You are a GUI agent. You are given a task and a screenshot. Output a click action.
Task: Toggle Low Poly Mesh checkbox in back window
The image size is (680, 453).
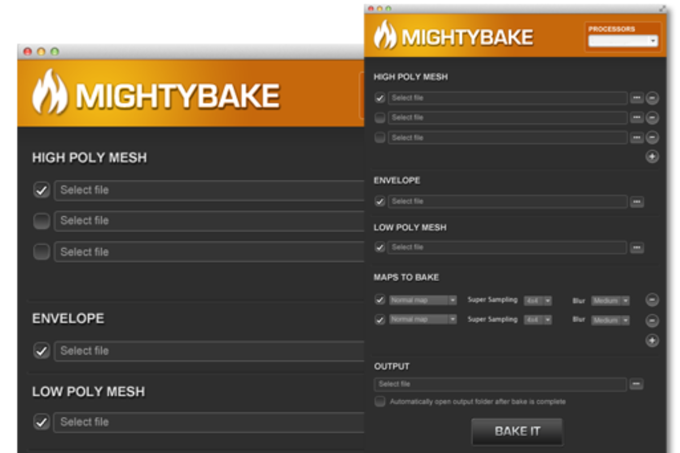click(x=41, y=422)
